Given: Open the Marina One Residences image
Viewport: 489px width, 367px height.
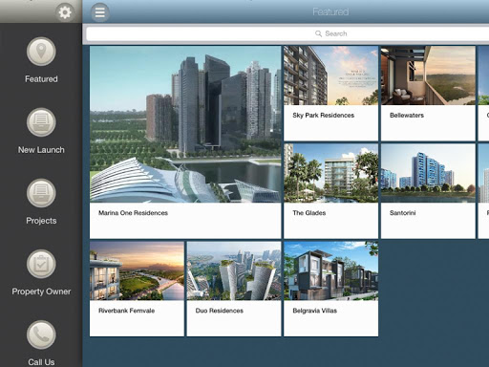Looking at the screenshot, I should point(185,124).
